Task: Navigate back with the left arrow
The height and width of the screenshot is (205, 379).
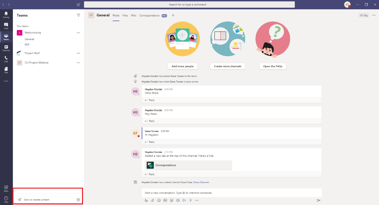Action: point(3,5)
